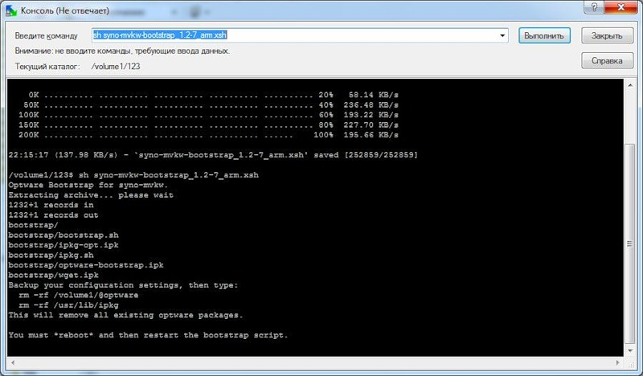Expand the command history dropdown arrow
This screenshot has width=643, height=376.
point(502,36)
